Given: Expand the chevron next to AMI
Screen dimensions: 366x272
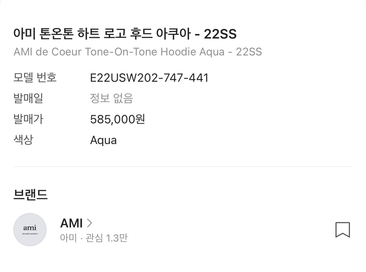Looking at the screenshot, I should [89, 223].
